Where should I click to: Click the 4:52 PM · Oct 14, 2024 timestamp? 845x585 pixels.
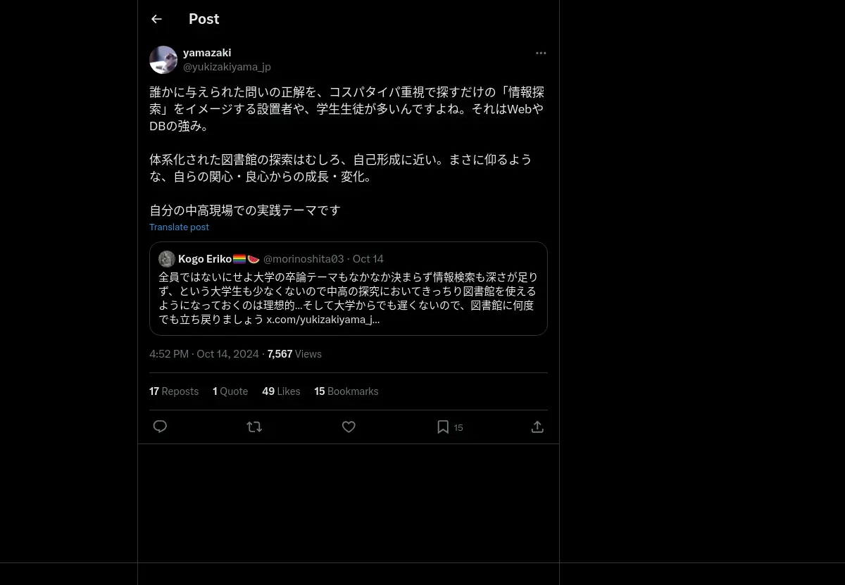coord(204,354)
